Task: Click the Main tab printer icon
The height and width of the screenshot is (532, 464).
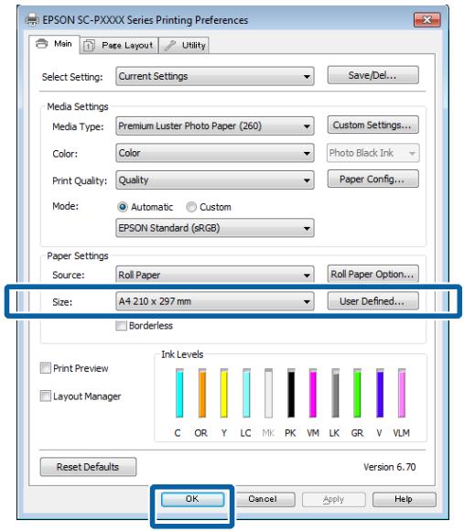Action: [x=42, y=43]
